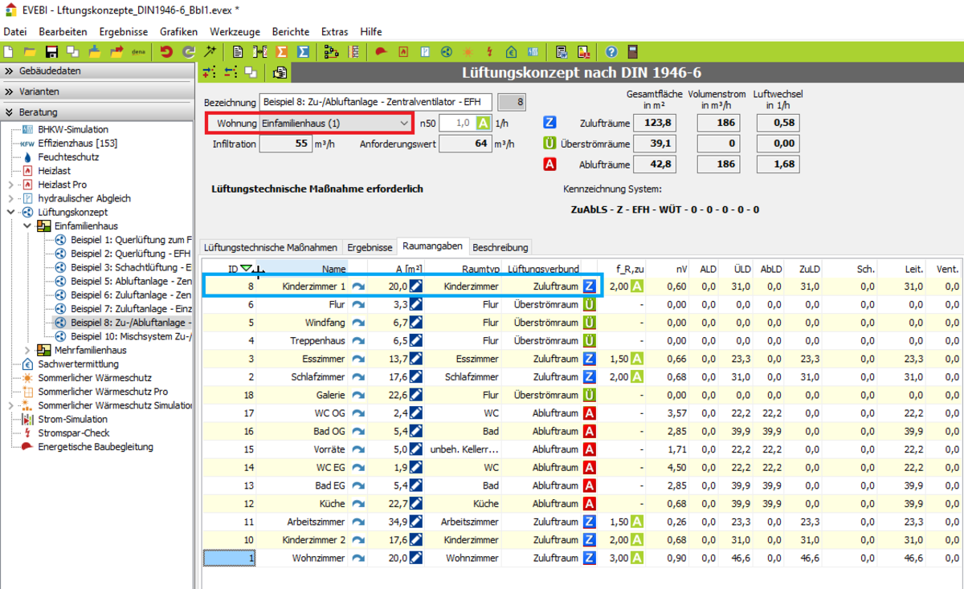Click the red lightning bolt toolbar icon

tap(489, 51)
